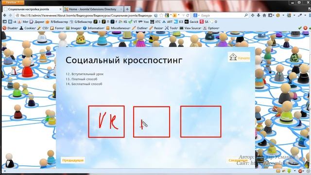Viewport: 311px width, 175px height.
Task: Open the Information developer menu
Action: 94,28
